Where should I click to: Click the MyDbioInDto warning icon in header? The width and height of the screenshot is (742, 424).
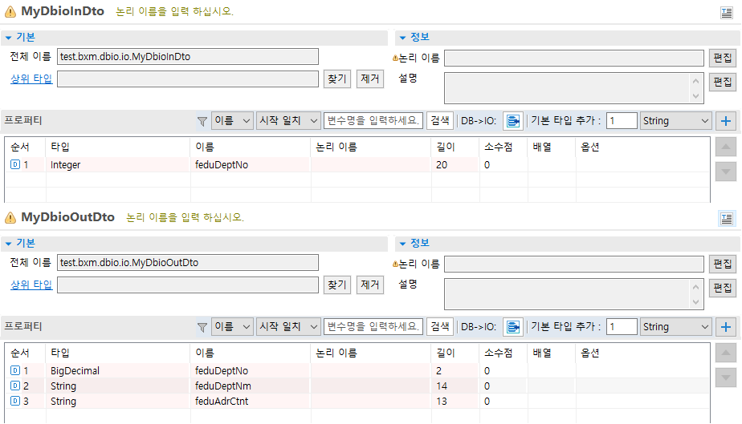pyautogui.click(x=10, y=12)
